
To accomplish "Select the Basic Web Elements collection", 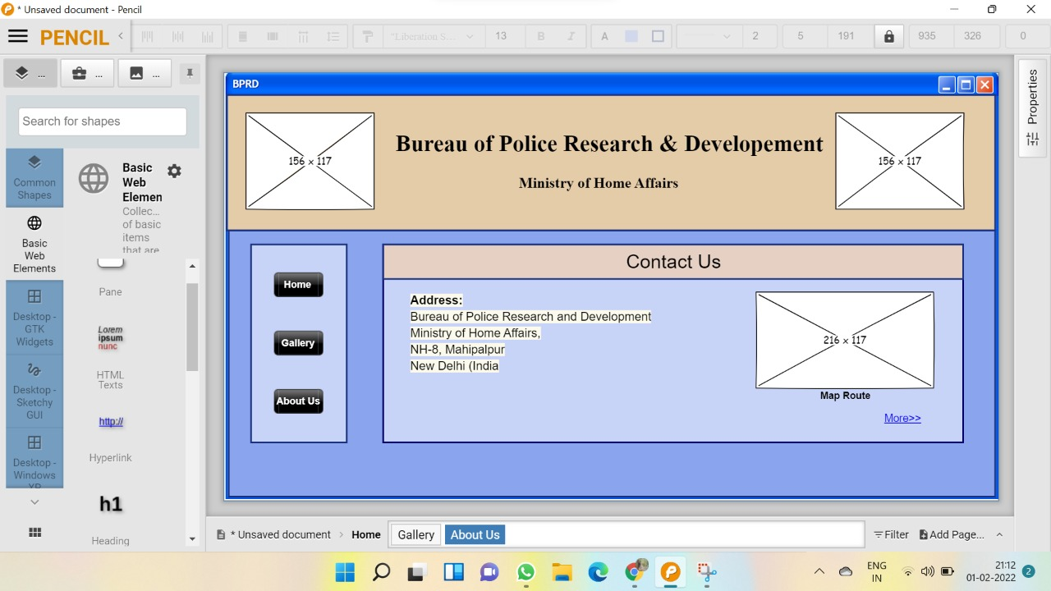I will click(34, 244).
